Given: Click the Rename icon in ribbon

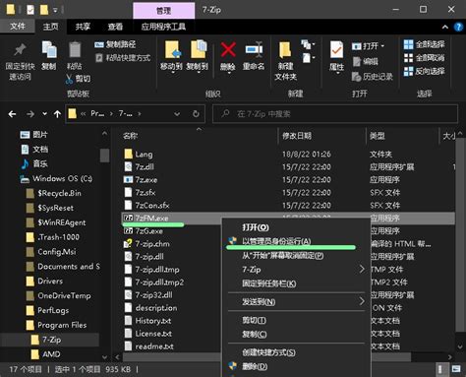Looking at the screenshot, I should click(254, 50).
